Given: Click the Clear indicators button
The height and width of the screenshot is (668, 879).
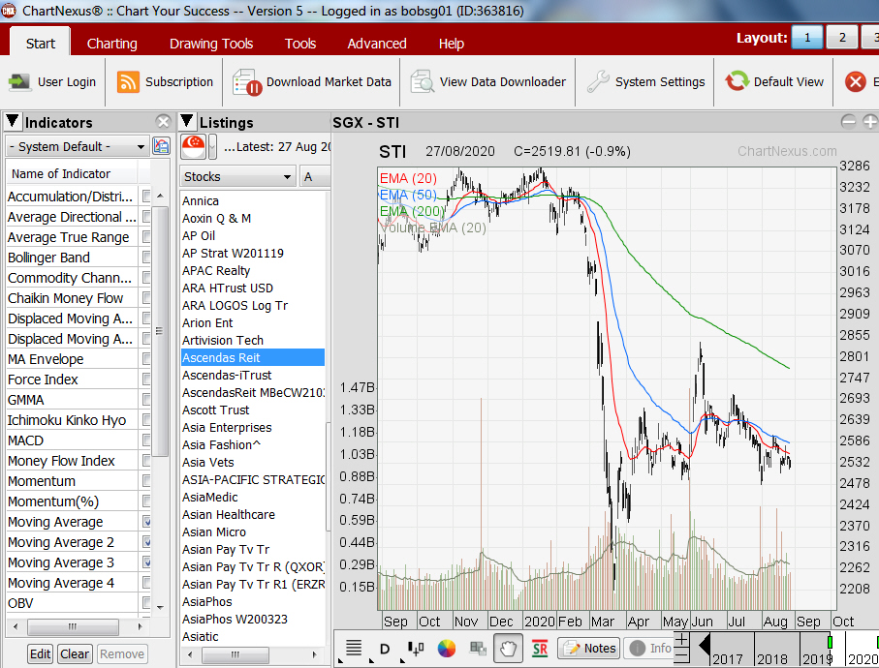Looking at the screenshot, I should [75, 654].
